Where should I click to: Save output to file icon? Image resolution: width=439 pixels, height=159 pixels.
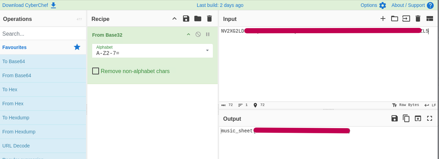394,118
